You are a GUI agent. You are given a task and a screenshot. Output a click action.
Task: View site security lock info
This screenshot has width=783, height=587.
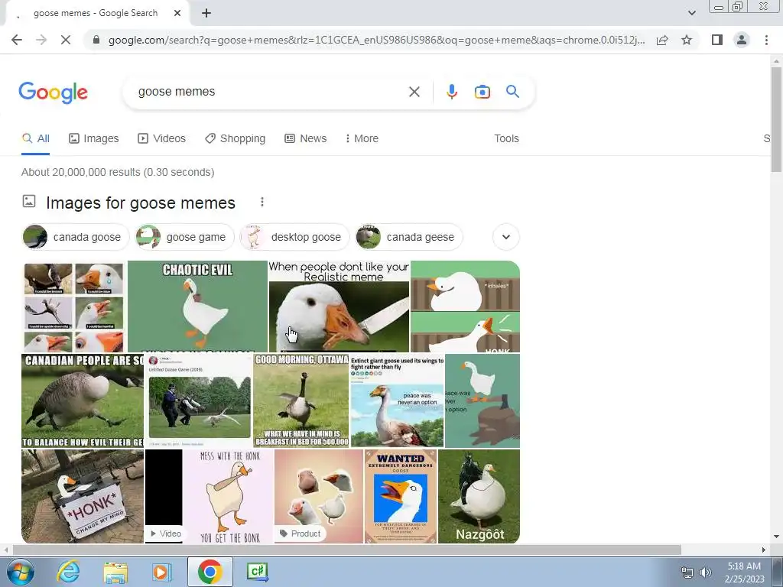96,40
